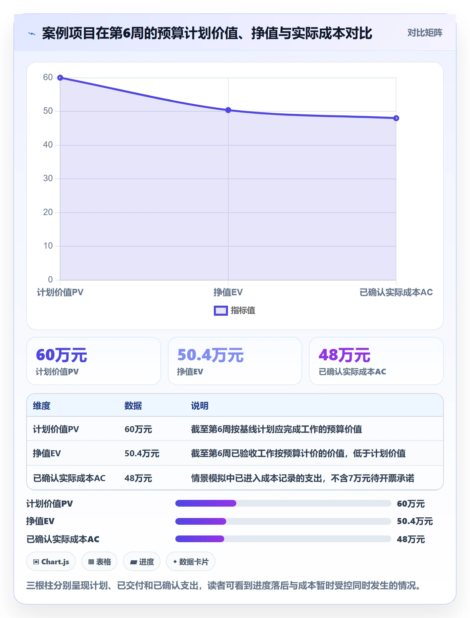Image resolution: width=470 pixels, height=618 pixels.
Task: Click the description 截至第6周按基线计划应完成工作的预算价值
Action: (x=277, y=429)
